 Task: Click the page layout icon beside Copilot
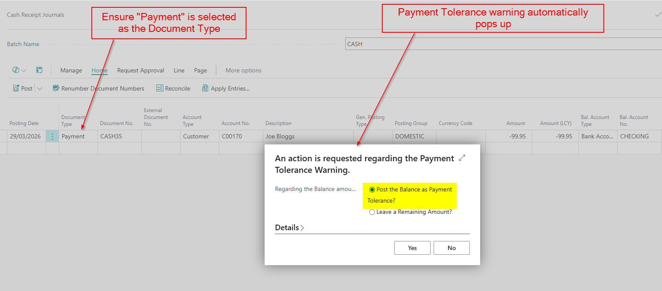(x=39, y=70)
